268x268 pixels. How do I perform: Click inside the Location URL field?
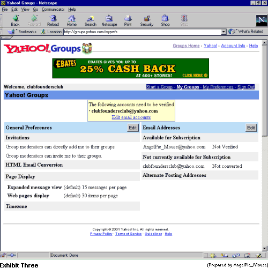click(x=142, y=32)
